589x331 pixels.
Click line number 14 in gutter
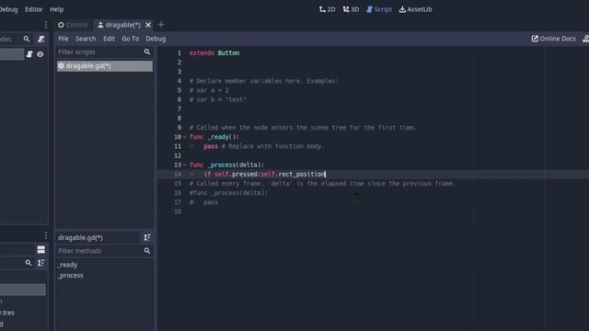pyautogui.click(x=178, y=174)
